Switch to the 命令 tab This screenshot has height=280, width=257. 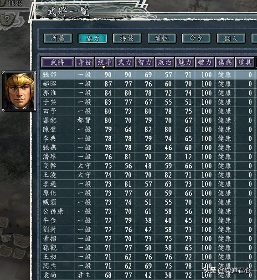click(196, 38)
